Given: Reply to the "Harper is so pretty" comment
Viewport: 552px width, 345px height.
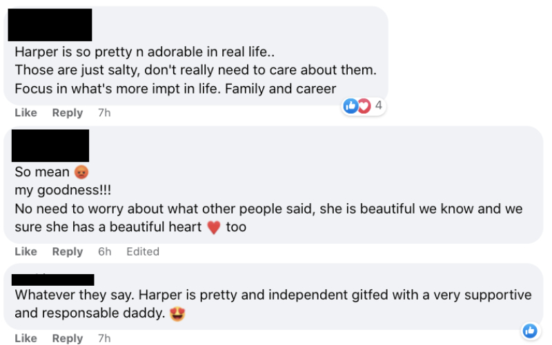Looking at the screenshot, I should click(68, 113).
